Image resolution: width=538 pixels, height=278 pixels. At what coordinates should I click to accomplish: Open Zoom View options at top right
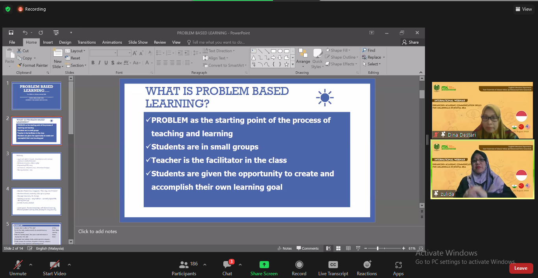click(x=523, y=9)
